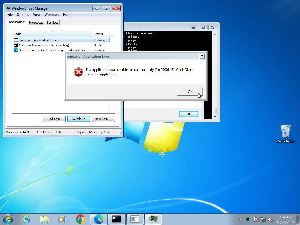The height and width of the screenshot is (225, 300).
Task: Switch to the Services tab
Action: 52,22
